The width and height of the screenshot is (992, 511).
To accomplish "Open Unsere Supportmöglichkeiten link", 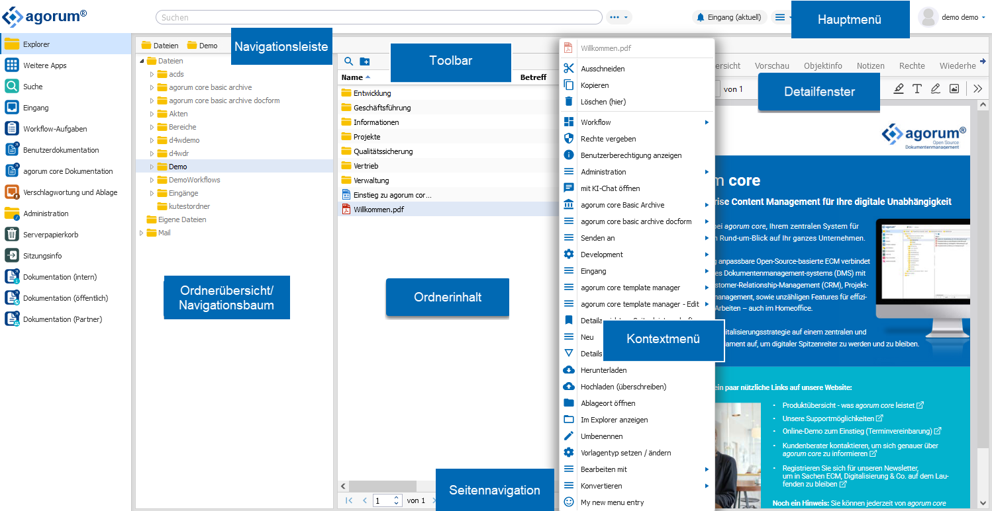I will [832, 418].
